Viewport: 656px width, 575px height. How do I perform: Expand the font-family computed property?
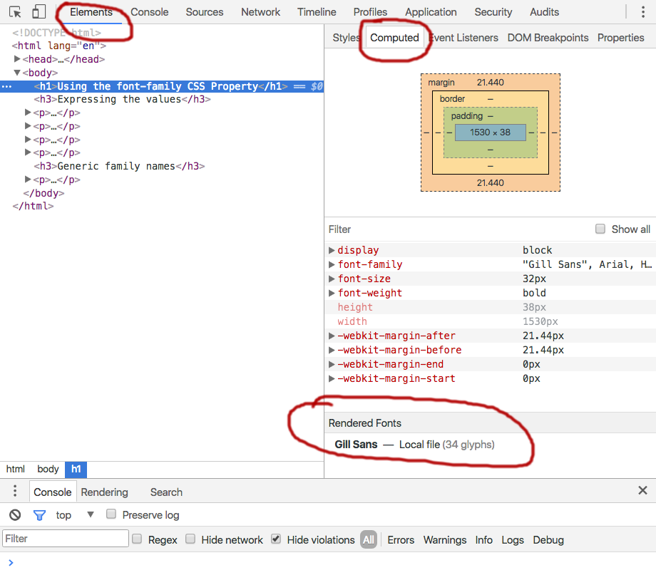pyautogui.click(x=332, y=264)
